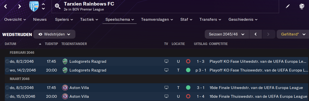Toggle the check mark for the 8/2/2046 match

point(7,61)
